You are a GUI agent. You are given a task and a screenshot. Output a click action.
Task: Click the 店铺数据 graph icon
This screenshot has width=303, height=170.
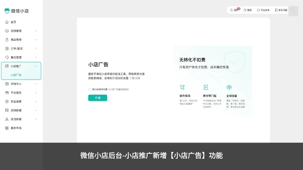pyautogui.click(x=7, y=110)
